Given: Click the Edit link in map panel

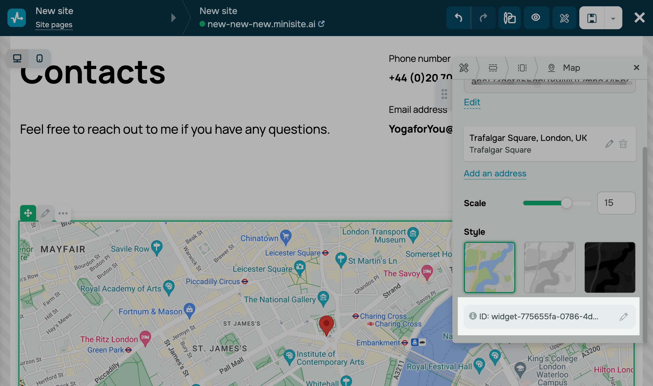Looking at the screenshot, I should [472, 102].
